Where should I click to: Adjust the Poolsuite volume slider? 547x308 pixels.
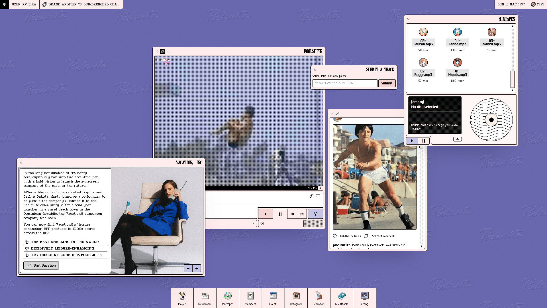(281, 224)
